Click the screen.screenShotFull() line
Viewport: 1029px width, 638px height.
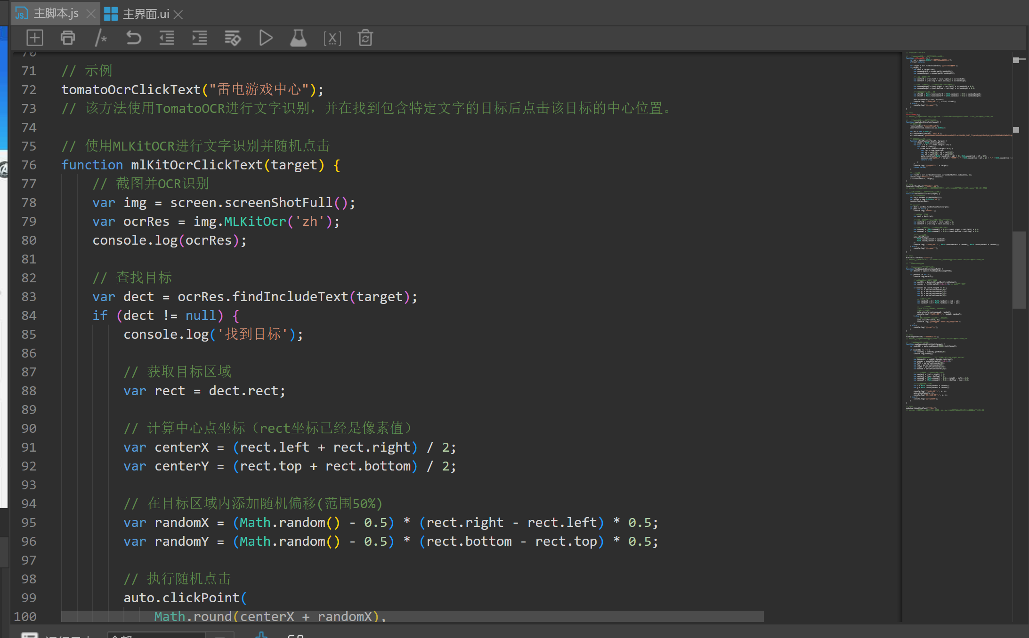pos(224,203)
